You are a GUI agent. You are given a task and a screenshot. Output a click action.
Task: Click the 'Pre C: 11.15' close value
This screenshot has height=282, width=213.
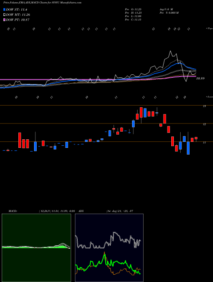(x=133, y=20)
